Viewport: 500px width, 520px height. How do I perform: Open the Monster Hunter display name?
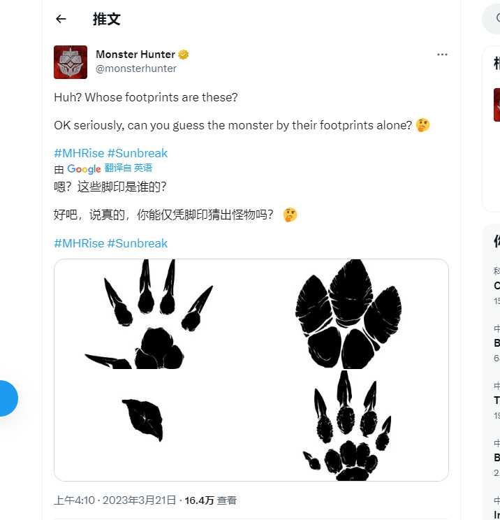(135, 55)
